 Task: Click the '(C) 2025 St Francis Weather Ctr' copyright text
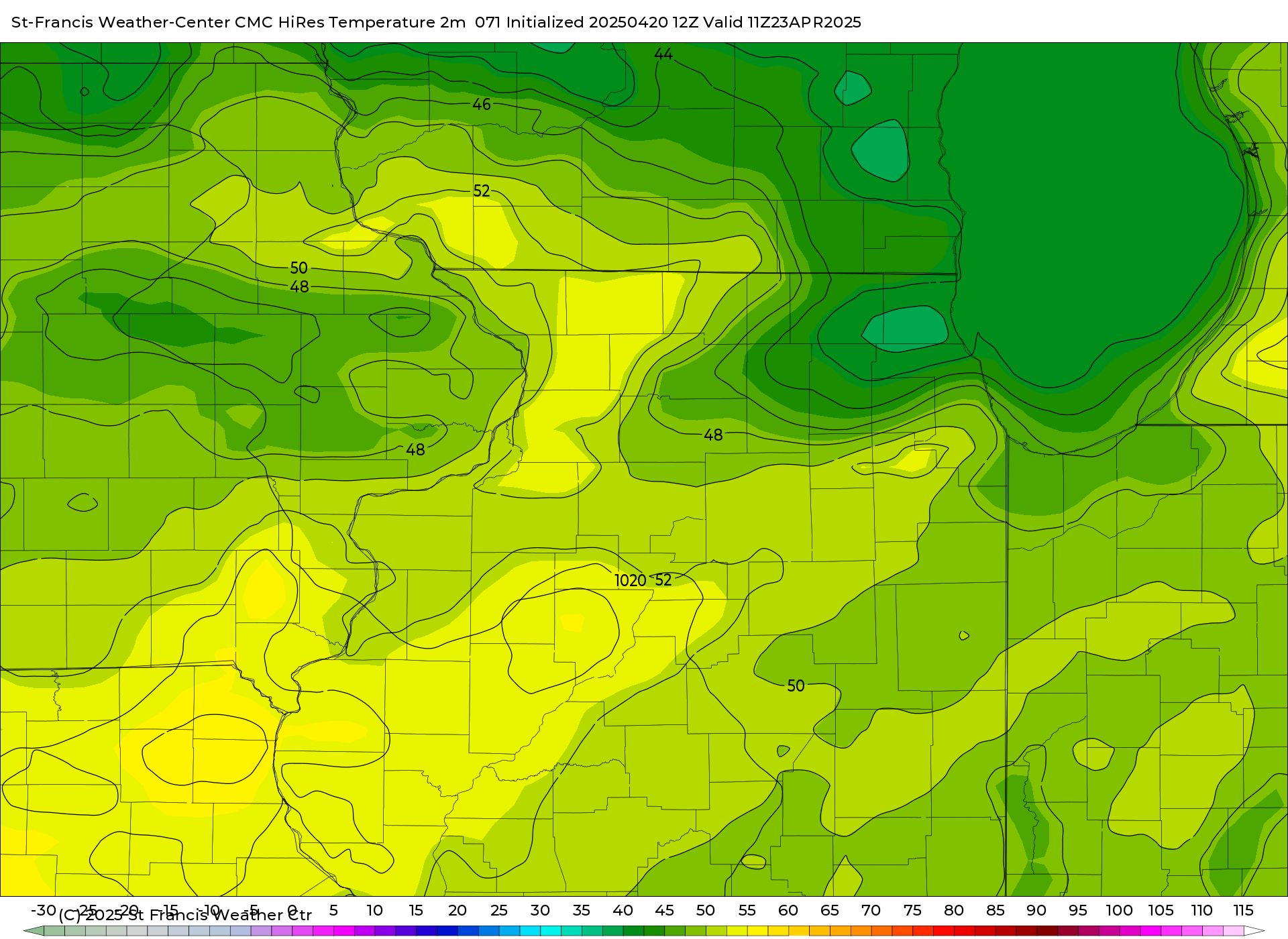pos(185,916)
